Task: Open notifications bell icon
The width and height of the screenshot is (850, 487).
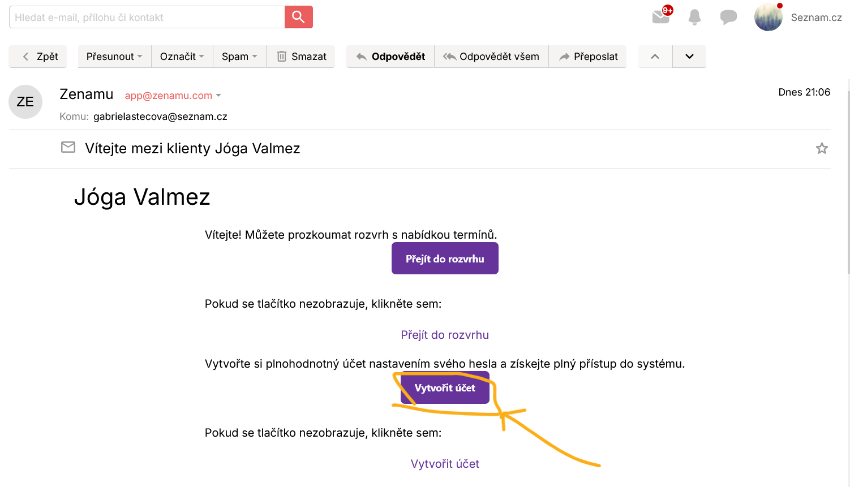Action: click(694, 17)
